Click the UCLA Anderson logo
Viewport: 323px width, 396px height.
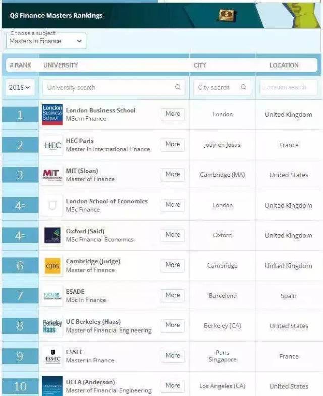[52, 386]
